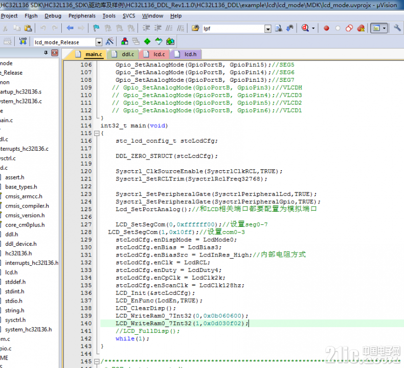
Task: Navigate backwards with the blue arrow
Action: click(70, 28)
